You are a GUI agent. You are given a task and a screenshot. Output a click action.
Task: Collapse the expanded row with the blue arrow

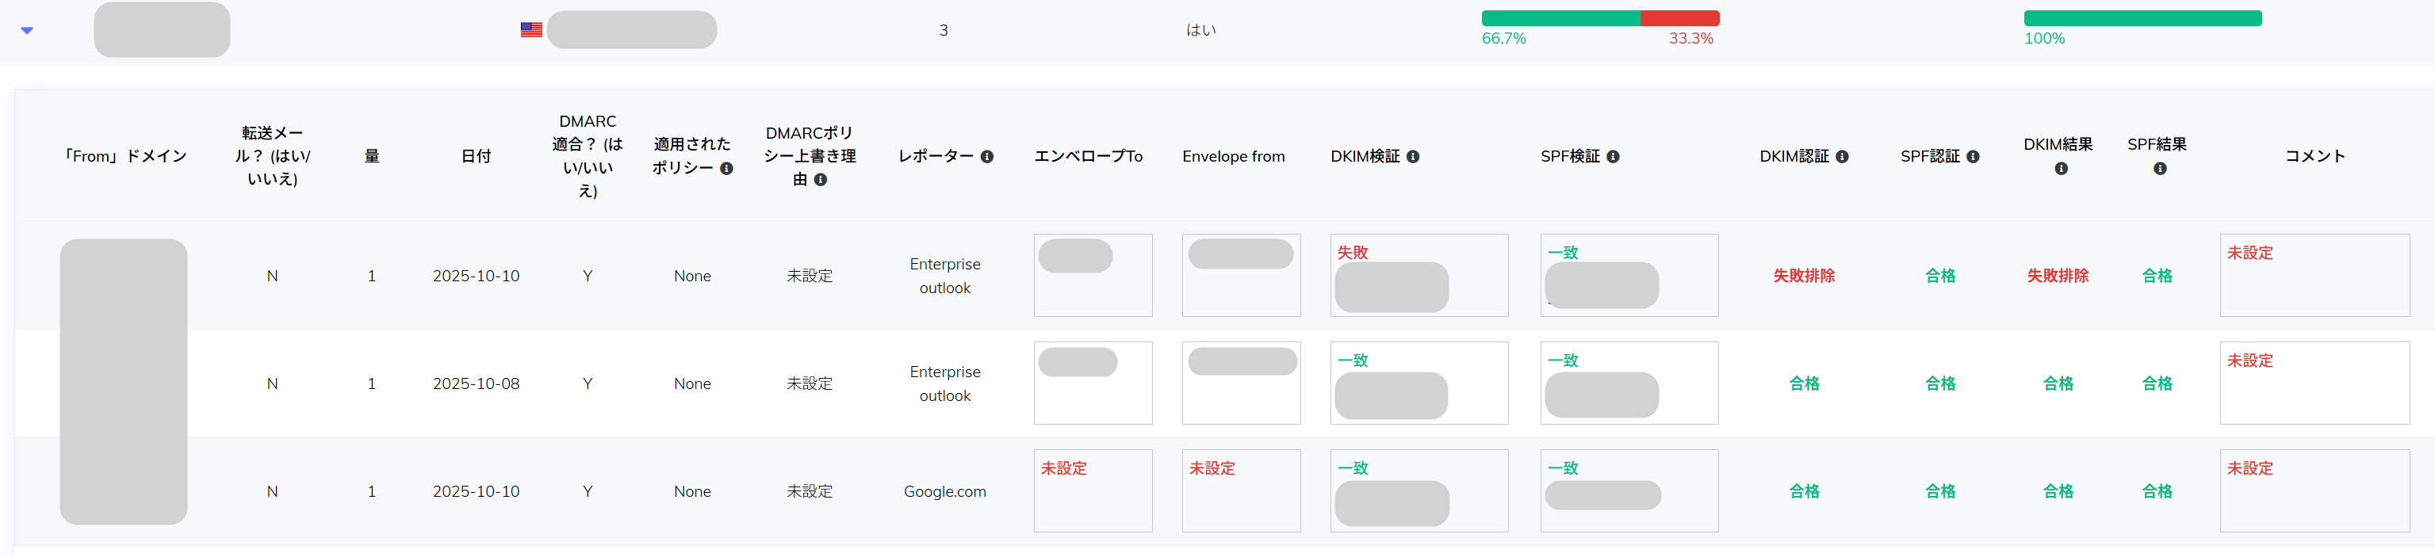[28, 30]
